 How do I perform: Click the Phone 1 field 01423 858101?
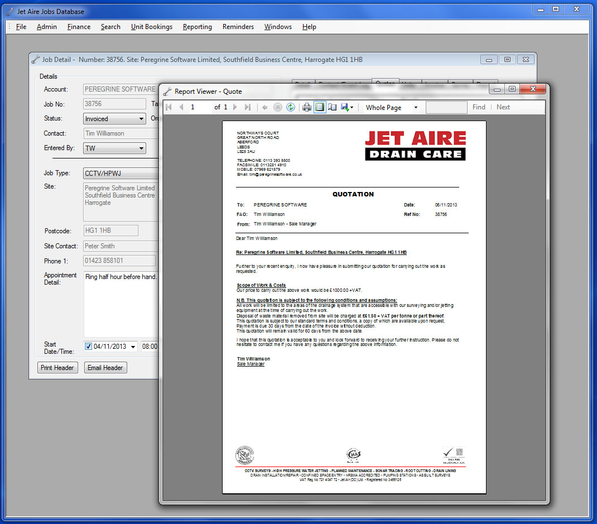tap(119, 261)
